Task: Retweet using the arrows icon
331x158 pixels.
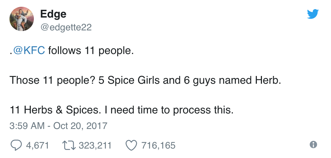Action: tap(70, 145)
